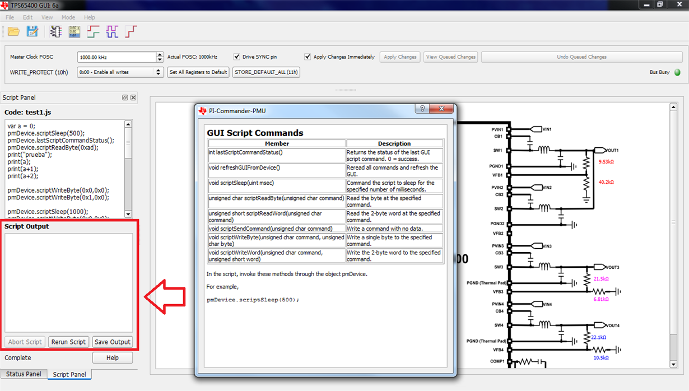Click the 9.53kΩ resistor value in schematic
This screenshot has height=391, width=689.
coord(606,161)
